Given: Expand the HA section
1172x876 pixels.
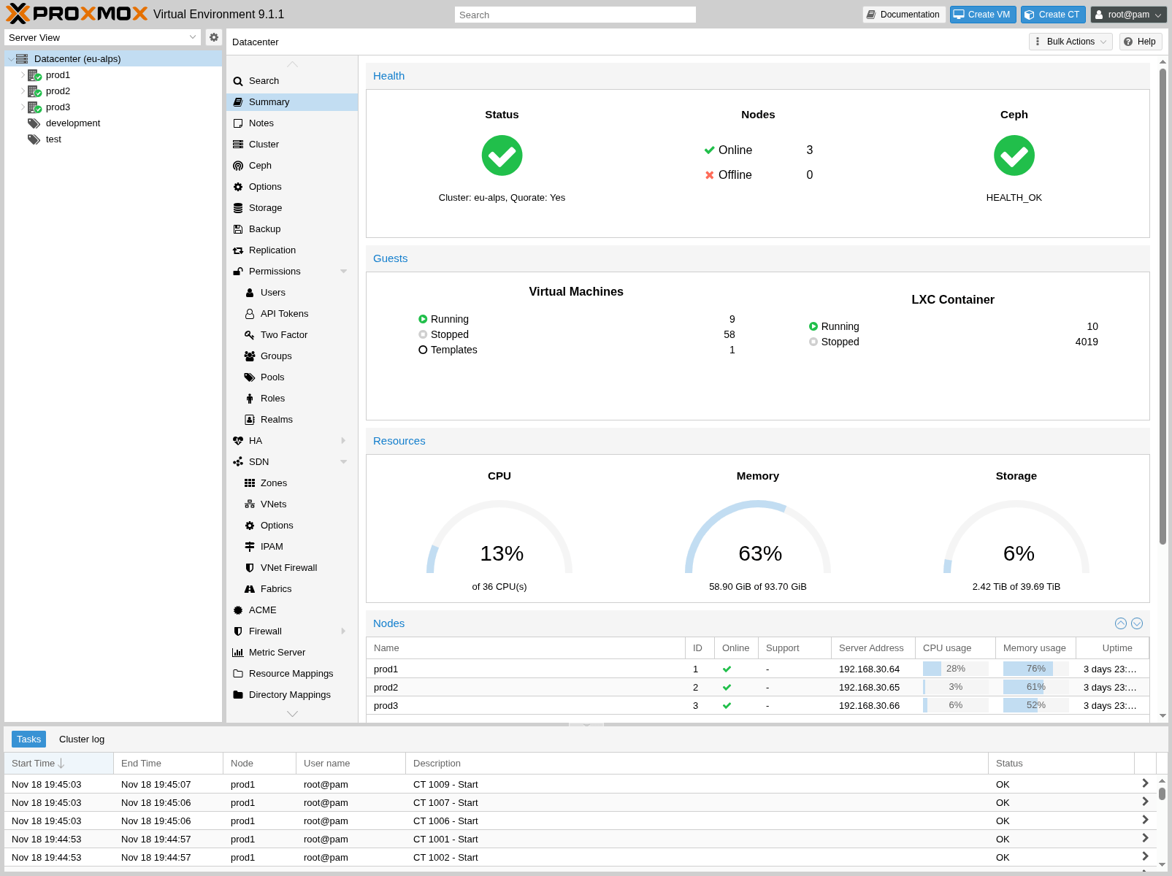Looking at the screenshot, I should (x=342, y=440).
